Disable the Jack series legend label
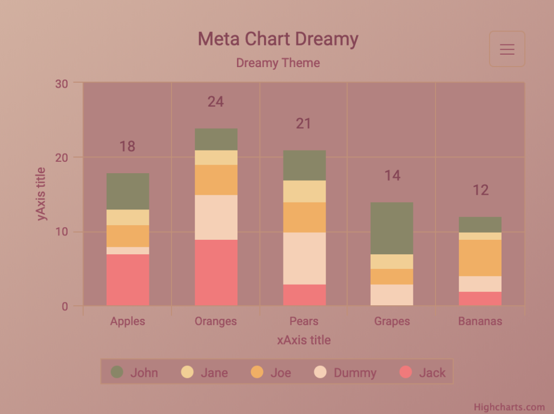 point(432,373)
